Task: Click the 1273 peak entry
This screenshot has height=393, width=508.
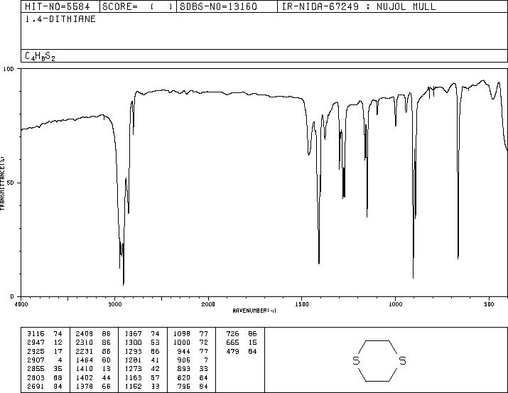Action: tap(142, 369)
